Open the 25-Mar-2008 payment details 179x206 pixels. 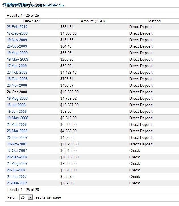pos(17,131)
